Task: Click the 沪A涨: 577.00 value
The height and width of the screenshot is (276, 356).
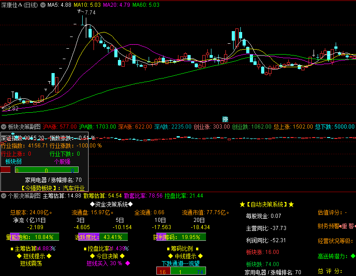Action: [60, 127]
